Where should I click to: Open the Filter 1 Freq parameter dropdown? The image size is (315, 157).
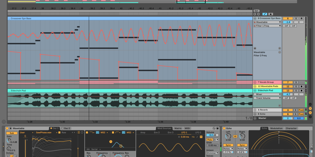[267, 26]
